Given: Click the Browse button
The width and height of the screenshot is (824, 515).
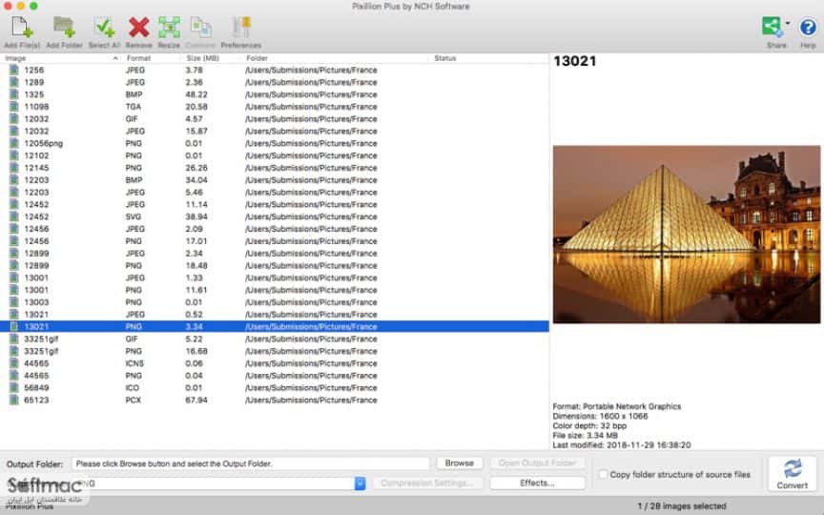Looking at the screenshot, I should point(460,463).
